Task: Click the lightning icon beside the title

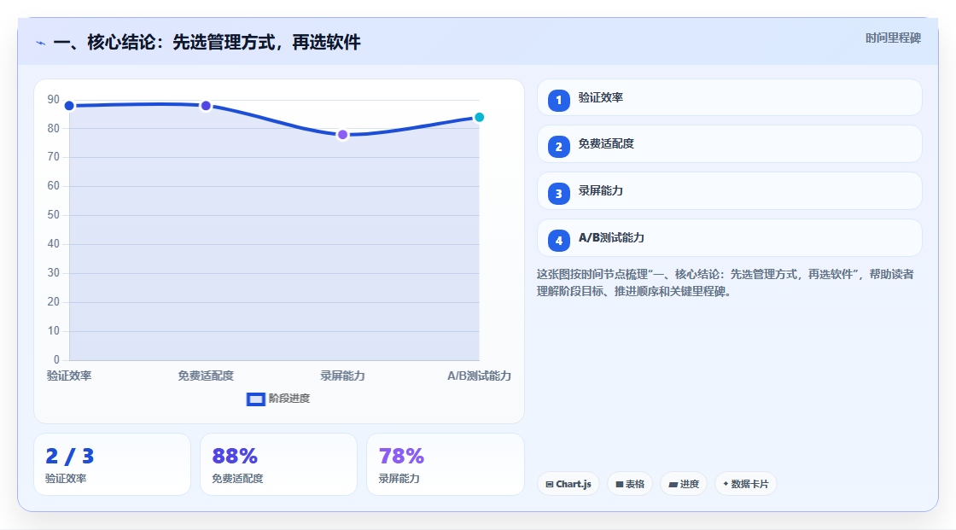Action: tap(41, 43)
